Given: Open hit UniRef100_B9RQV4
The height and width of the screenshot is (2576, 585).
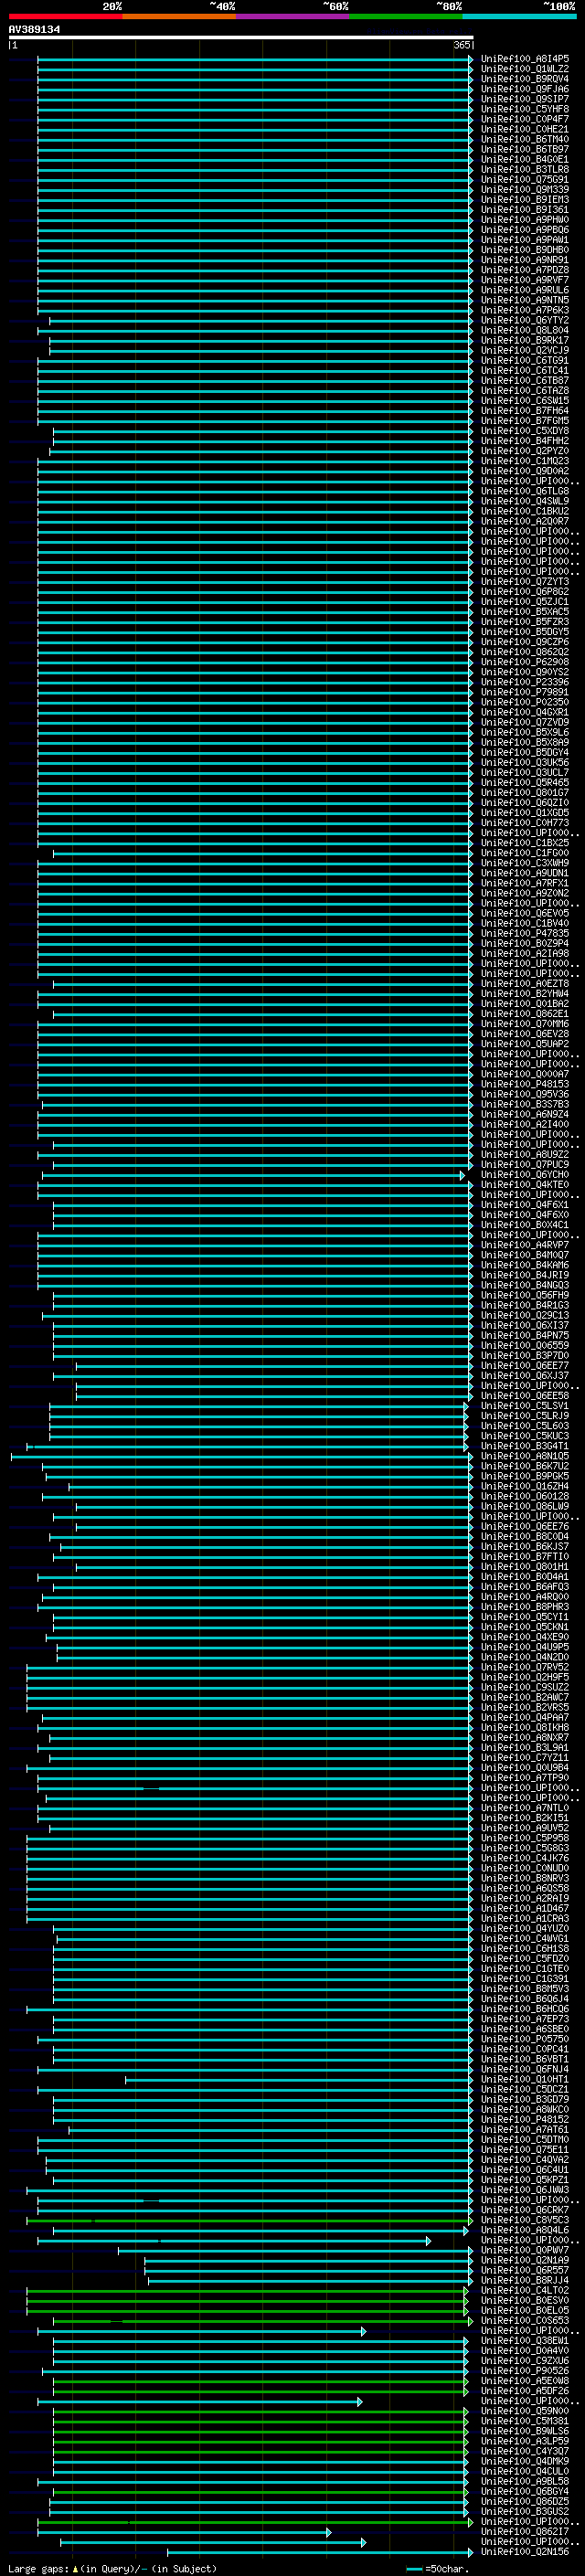Looking at the screenshot, I should pos(525,79).
